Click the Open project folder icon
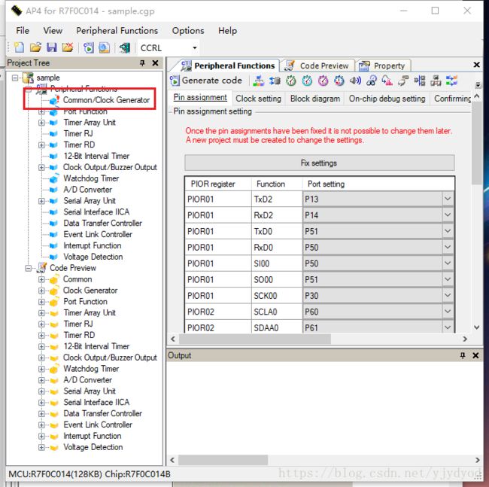The width and height of the screenshot is (489, 487). [35, 47]
